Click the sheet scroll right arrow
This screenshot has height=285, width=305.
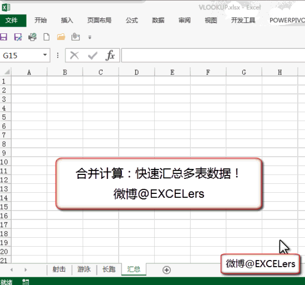click(x=26, y=270)
